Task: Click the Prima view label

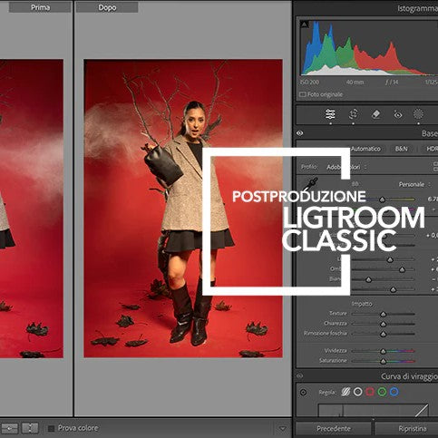Action: (40, 7)
